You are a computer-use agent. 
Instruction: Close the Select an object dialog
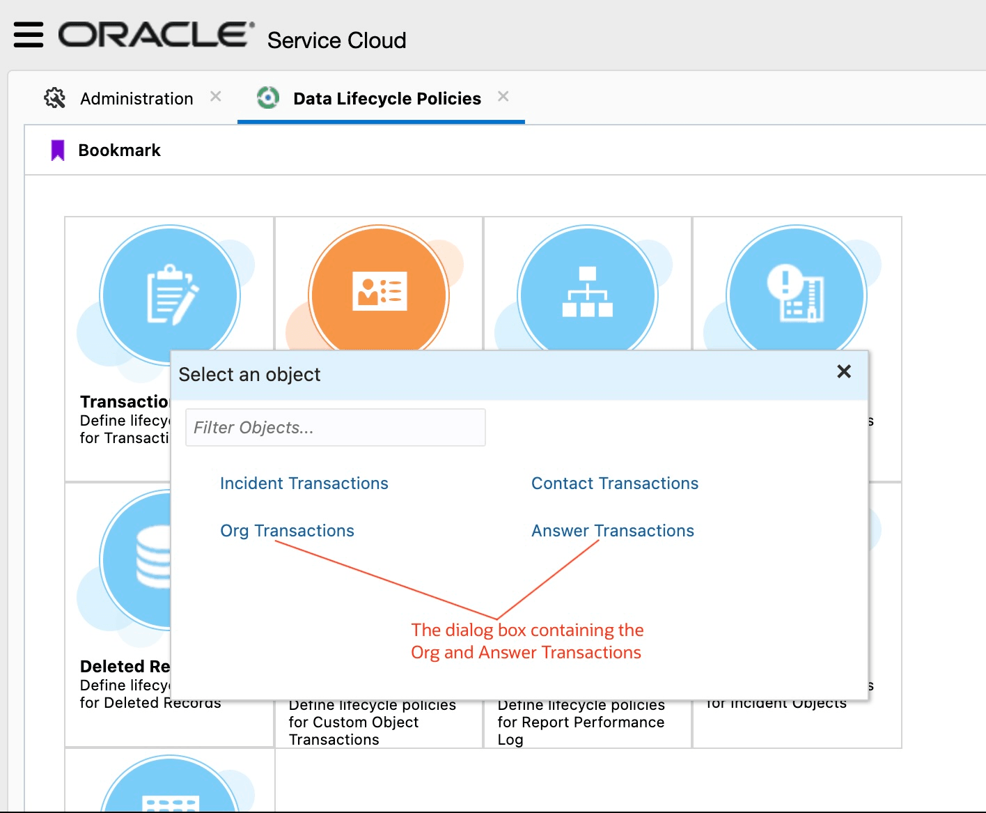pos(844,372)
